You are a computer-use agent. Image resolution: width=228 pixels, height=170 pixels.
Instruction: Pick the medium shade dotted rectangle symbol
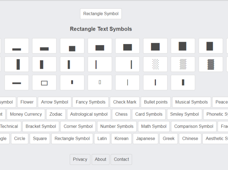[x=183, y=64]
